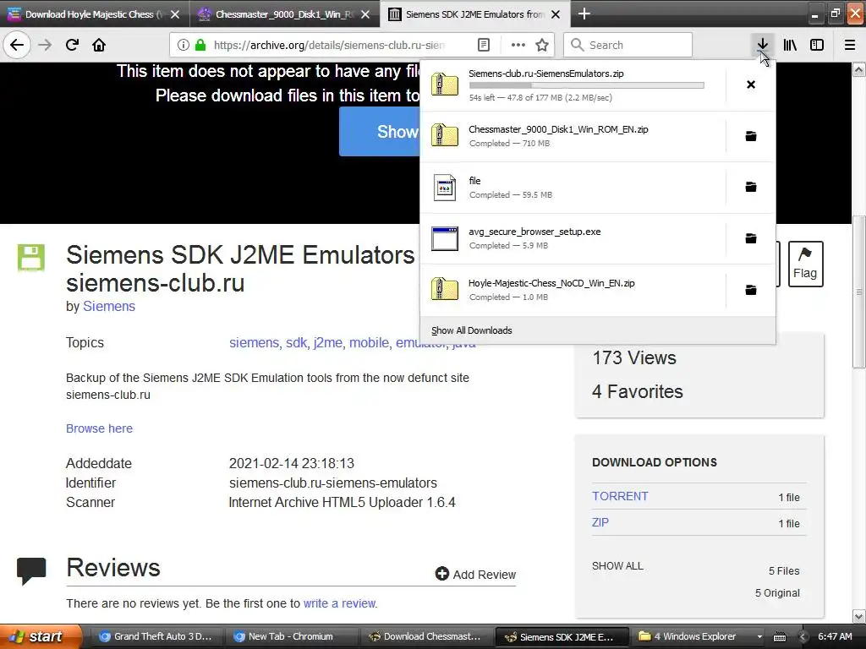
Task: Click the page vertical scrollbar thumb
Action: 858,292
